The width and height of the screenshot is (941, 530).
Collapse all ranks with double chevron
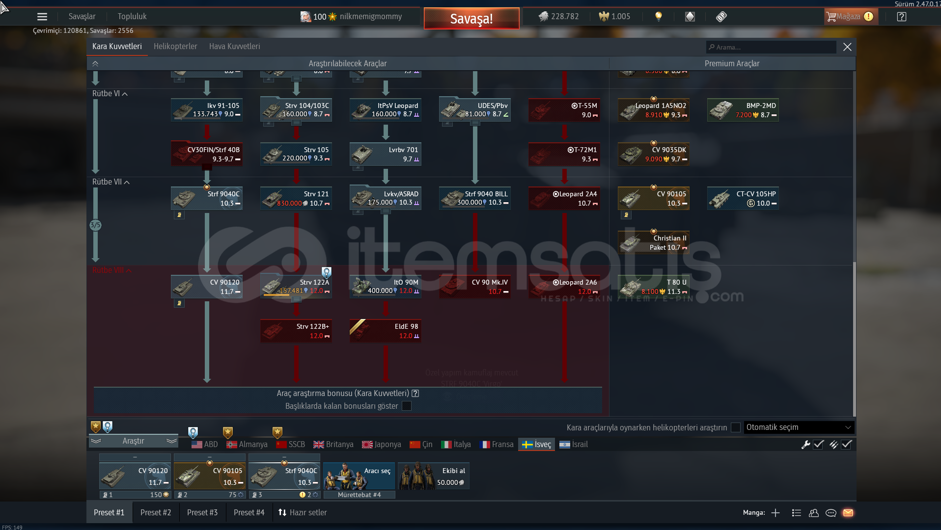coord(95,64)
